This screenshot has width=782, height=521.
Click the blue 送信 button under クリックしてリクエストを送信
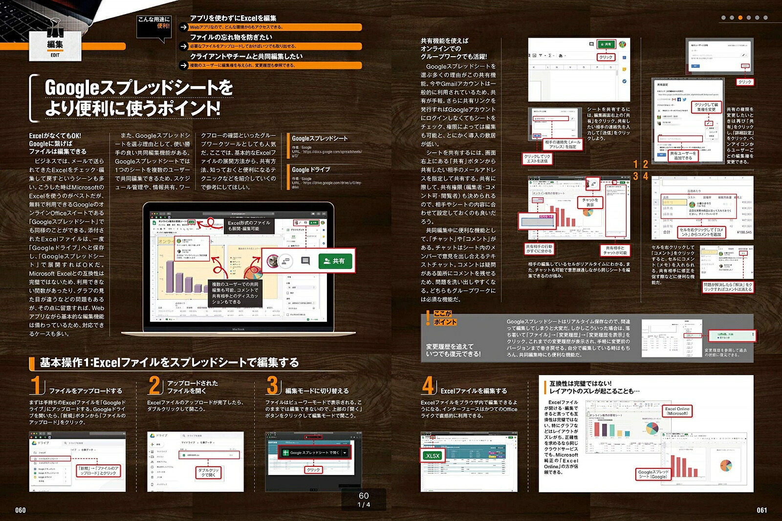pos(537,136)
